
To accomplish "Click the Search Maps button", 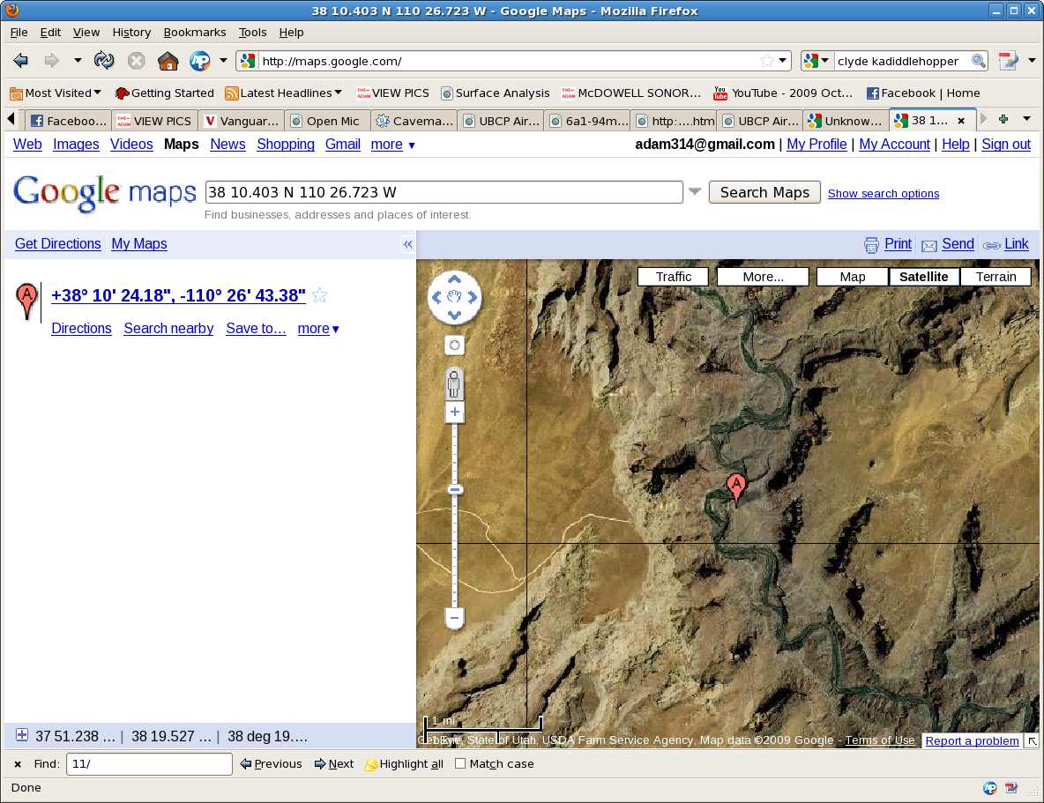I will [x=764, y=192].
